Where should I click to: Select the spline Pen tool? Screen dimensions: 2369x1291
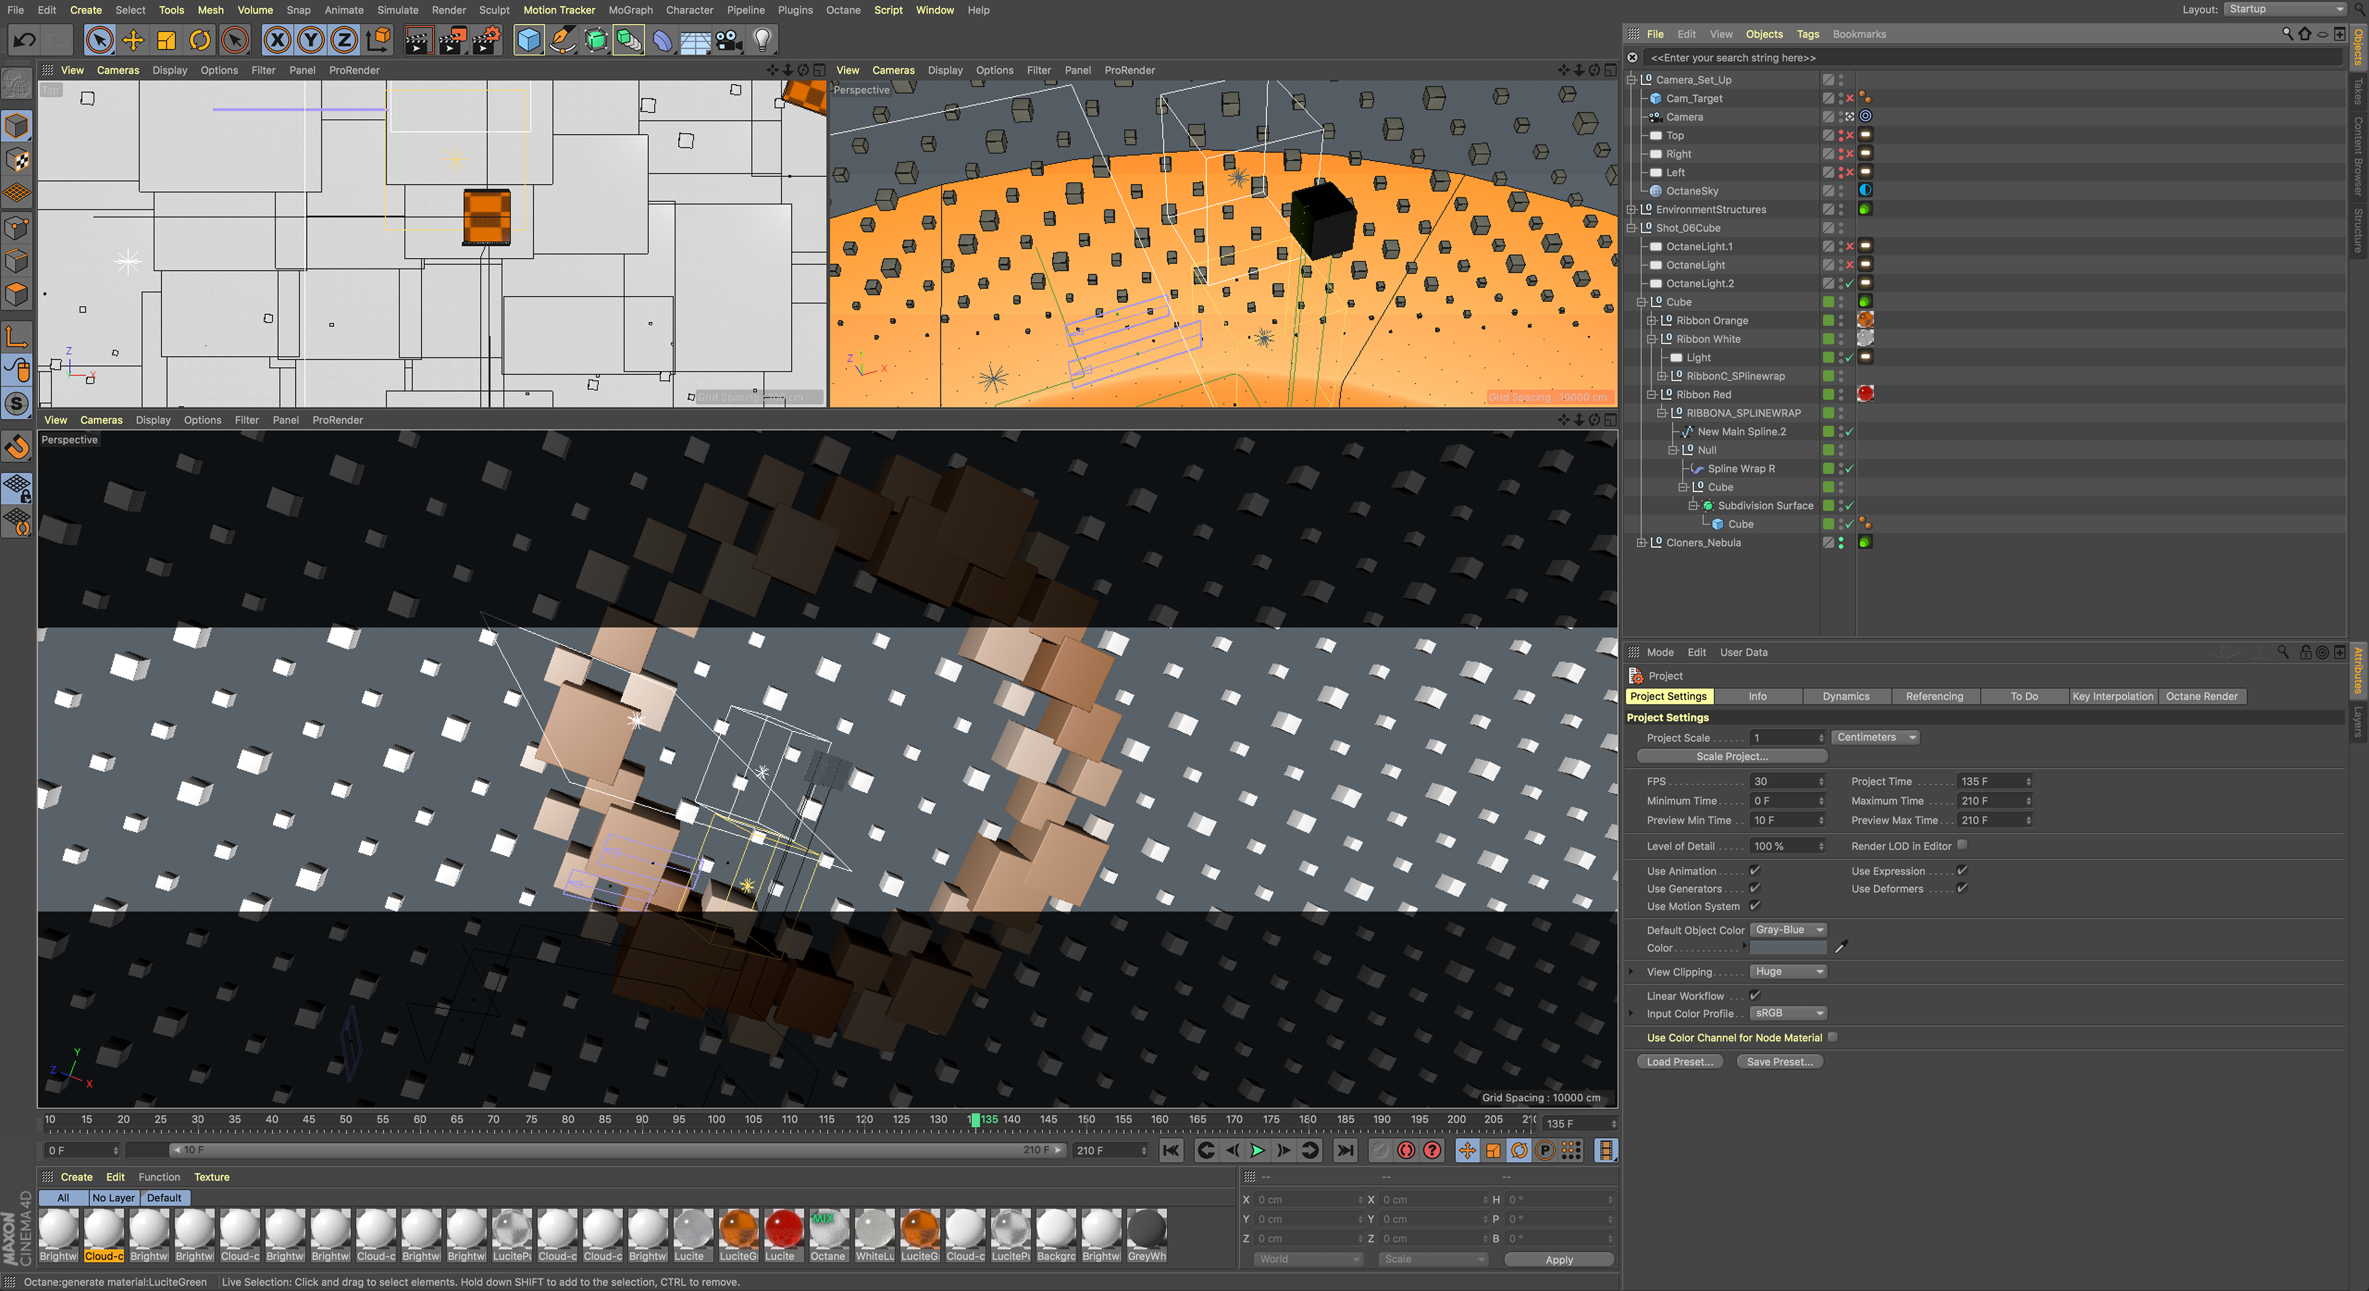click(x=562, y=39)
